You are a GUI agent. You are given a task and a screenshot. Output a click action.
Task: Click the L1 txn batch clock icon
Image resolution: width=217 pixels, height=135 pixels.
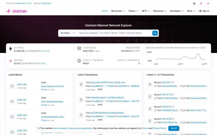(79, 61)
